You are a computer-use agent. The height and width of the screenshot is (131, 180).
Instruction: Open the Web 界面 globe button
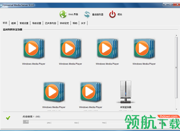[69, 14]
